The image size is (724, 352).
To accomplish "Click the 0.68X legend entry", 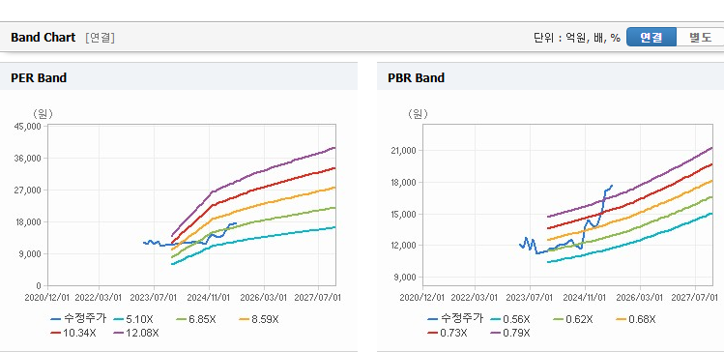I will pyautogui.click(x=636, y=319).
